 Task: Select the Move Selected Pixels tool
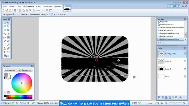(8, 23)
